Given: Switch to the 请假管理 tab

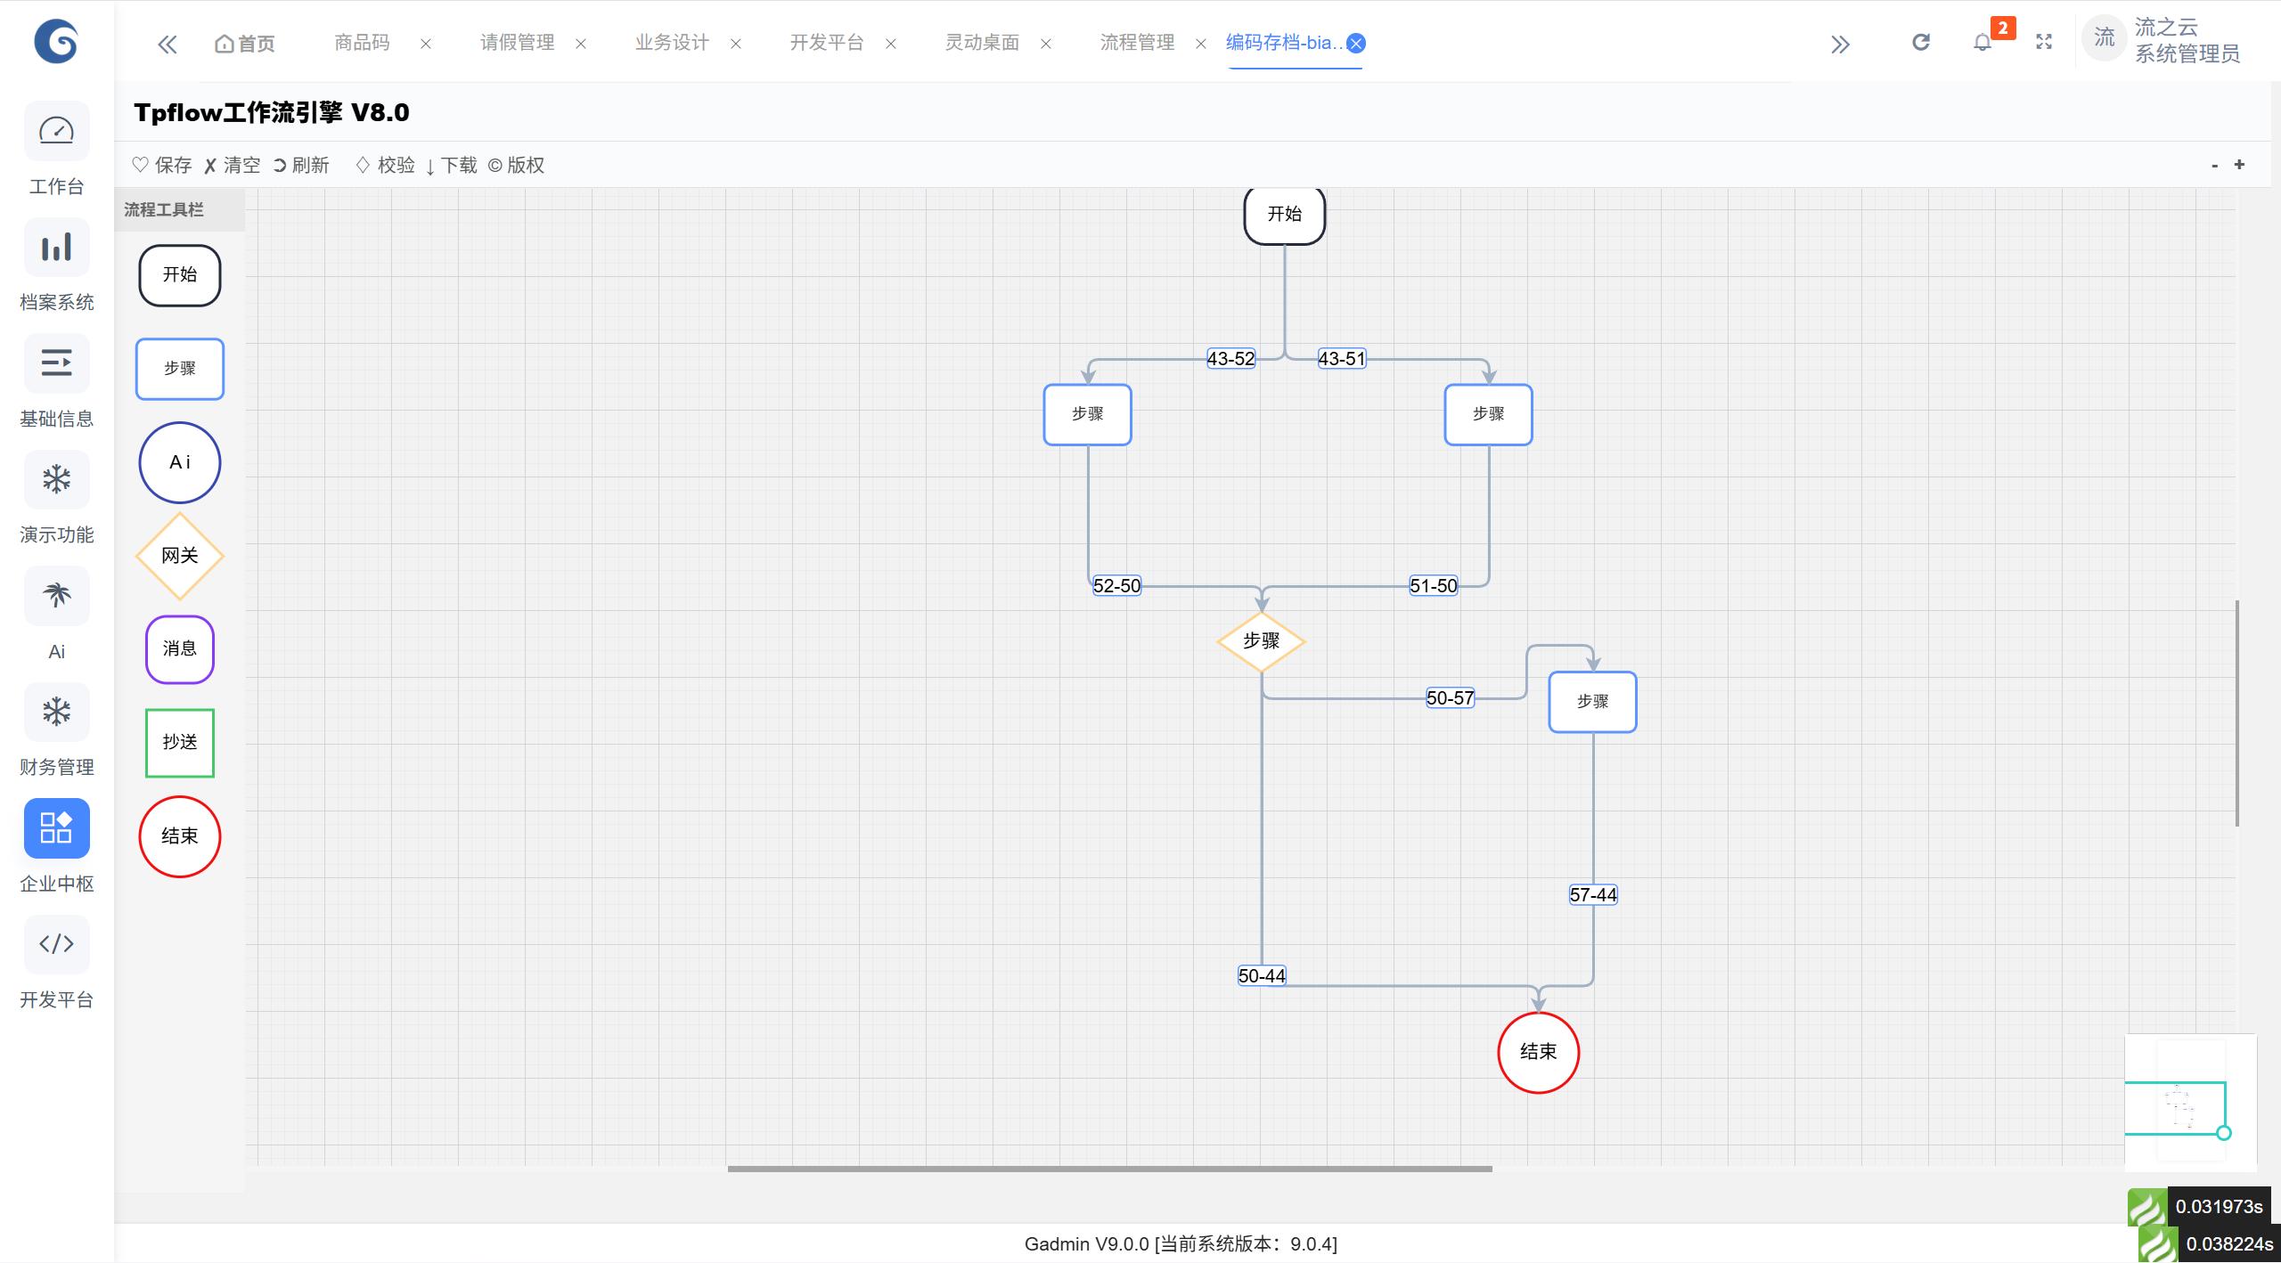Looking at the screenshot, I should pyautogui.click(x=516, y=42).
